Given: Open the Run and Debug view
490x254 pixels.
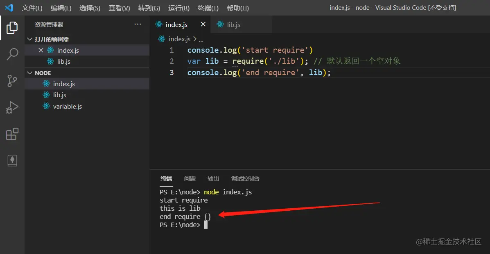Looking at the screenshot, I should [x=12, y=107].
